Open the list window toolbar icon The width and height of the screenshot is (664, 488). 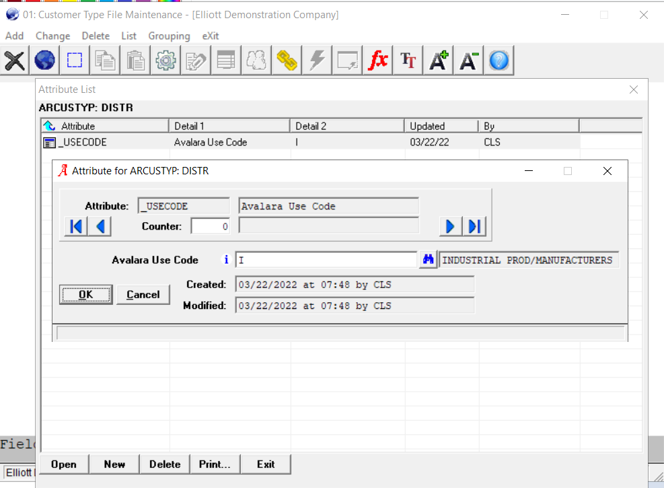coord(226,61)
